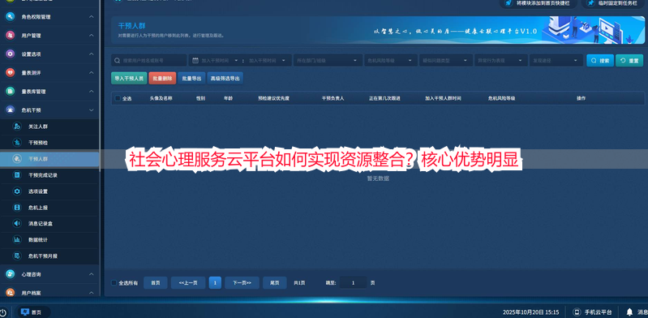Click the 尾页 pagination button
Image resolution: width=648 pixels, height=318 pixels.
pyautogui.click(x=275, y=283)
